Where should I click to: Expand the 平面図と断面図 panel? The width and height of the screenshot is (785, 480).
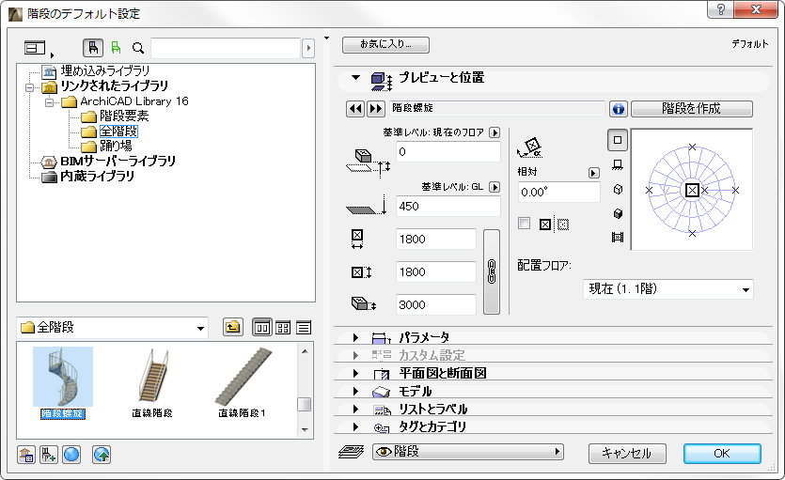[355, 374]
